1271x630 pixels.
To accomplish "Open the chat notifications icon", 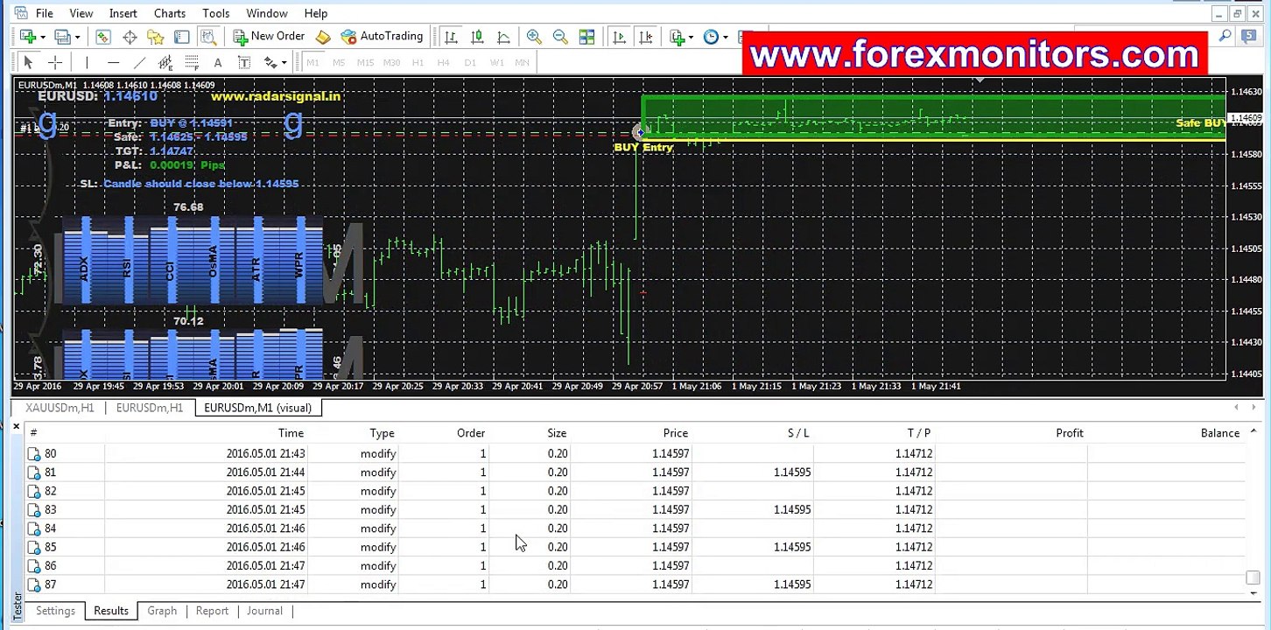I will tap(1249, 36).
